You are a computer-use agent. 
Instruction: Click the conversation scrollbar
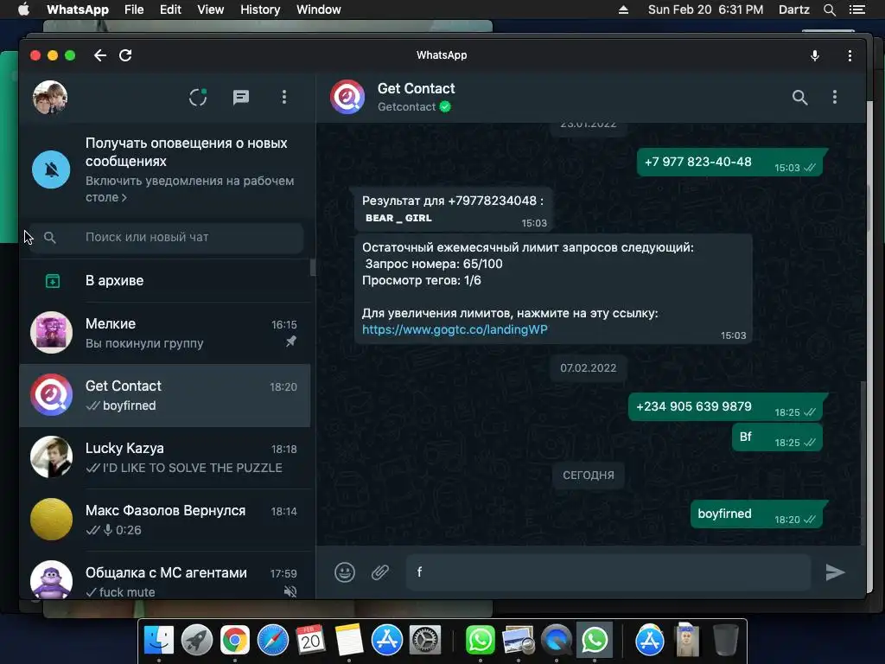pos(862,463)
